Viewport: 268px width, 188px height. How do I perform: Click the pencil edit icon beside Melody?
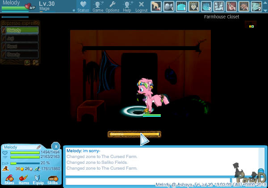pos(39,147)
